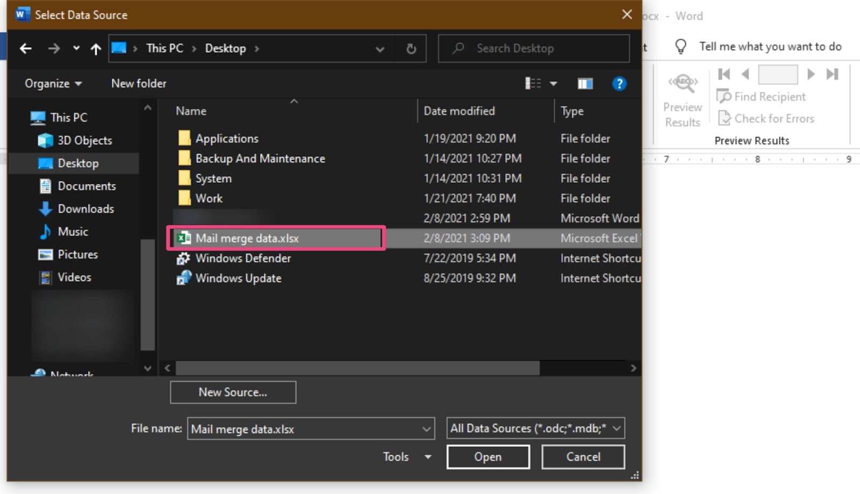The width and height of the screenshot is (860, 494).
Task: Cancel the Select Data Source dialog
Action: point(583,457)
